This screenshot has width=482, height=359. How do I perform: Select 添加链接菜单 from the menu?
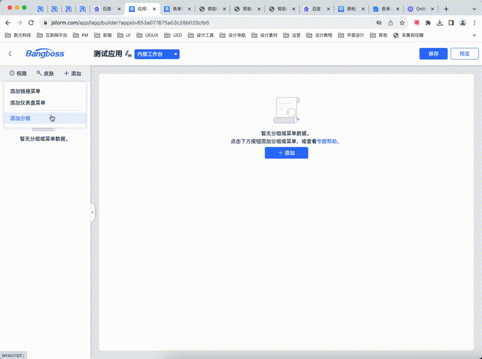(25, 91)
